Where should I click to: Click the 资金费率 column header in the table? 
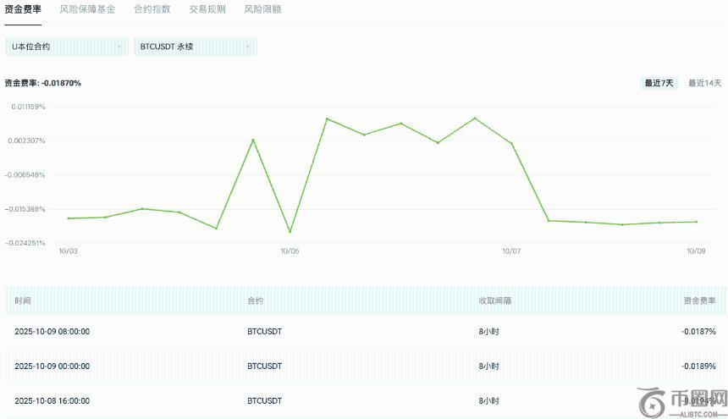tap(699, 300)
